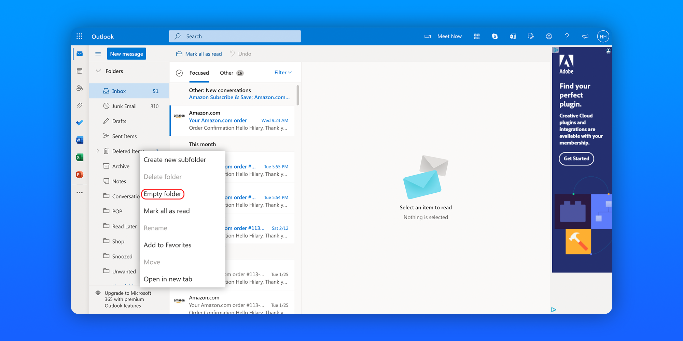Open PowerPoint from the sidebar
This screenshot has width=683, height=341.
(80, 175)
